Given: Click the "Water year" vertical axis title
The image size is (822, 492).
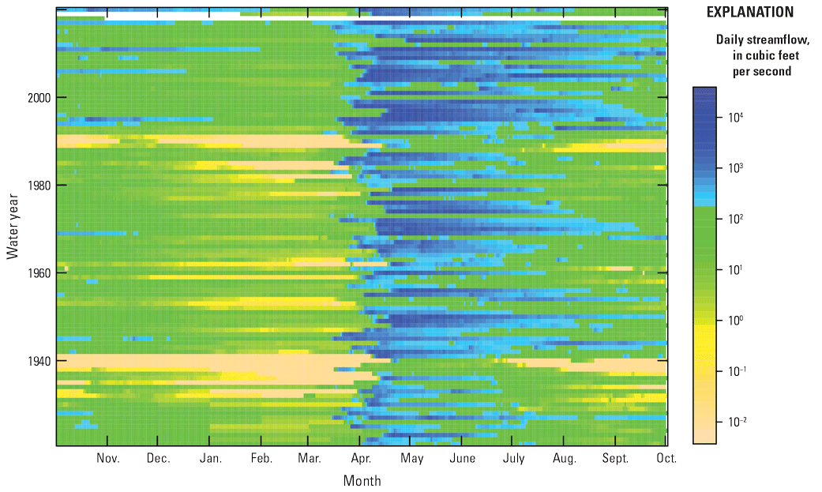Looking at the screenshot, I should 13,231.
